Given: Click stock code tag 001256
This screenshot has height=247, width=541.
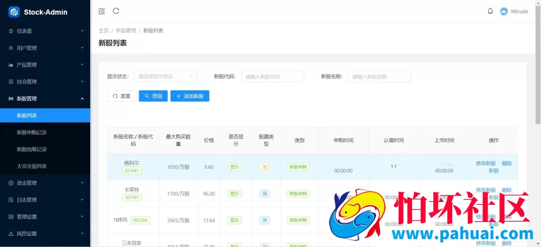Looking at the screenshot, I should [x=140, y=220].
